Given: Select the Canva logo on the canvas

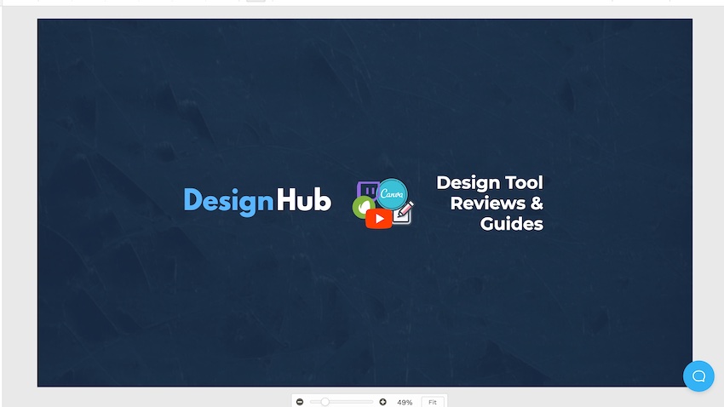Looking at the screenshot, I should pyautogui.click(x=393, y=194).
